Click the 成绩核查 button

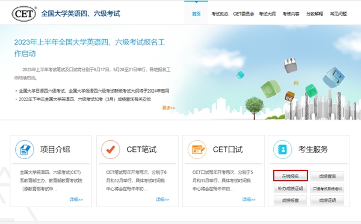point(291,201)
